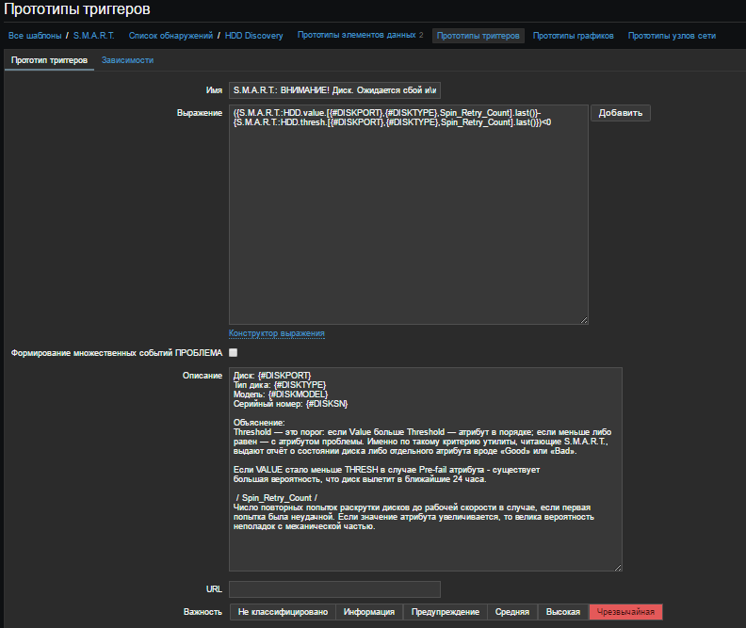Click inside the Выражение expression textarea
This screenshot has width=746, height=628.
pos(408,215)
